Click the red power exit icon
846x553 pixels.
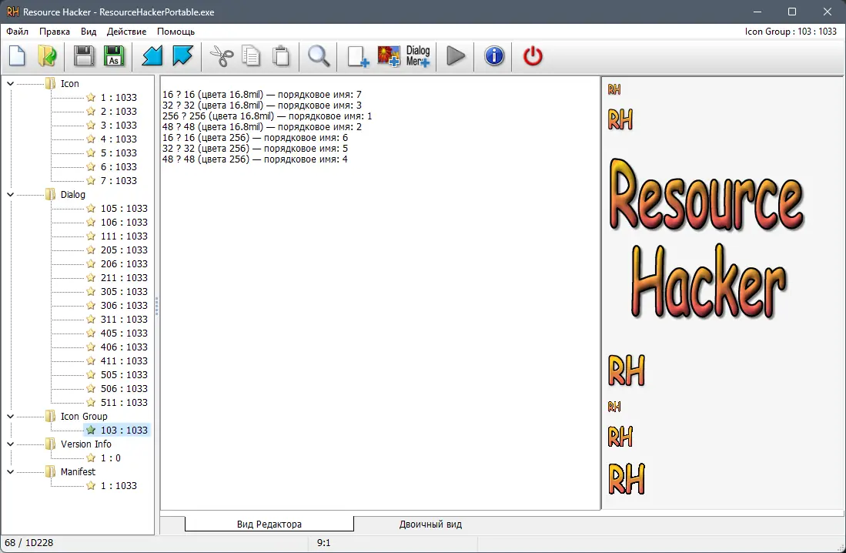click(x=533, y=56)
